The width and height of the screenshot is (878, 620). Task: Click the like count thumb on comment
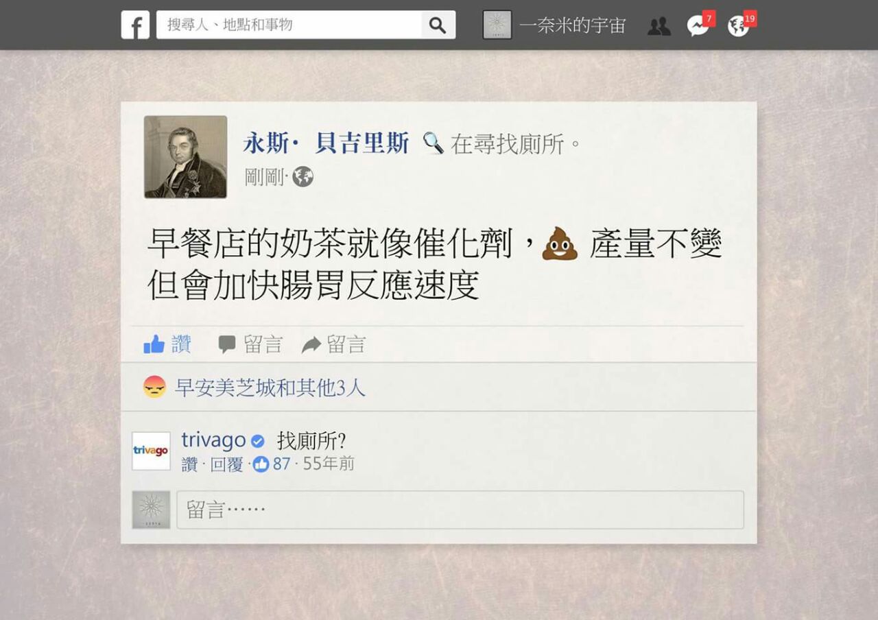(261, 464)
